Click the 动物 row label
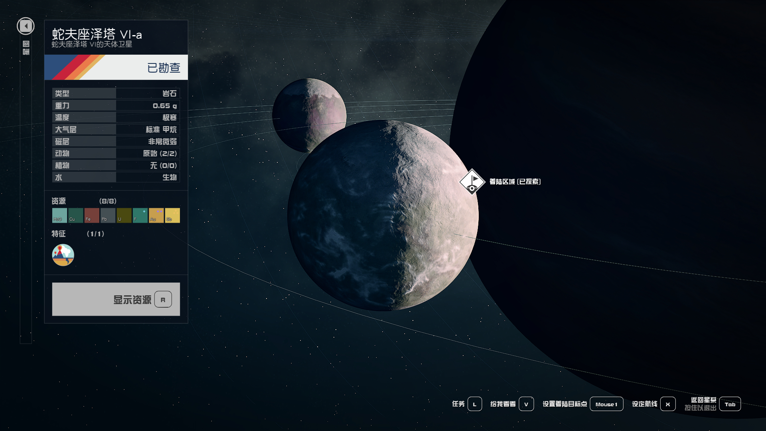The width and height of the screenshot is (766, 431). click(62, 153)
